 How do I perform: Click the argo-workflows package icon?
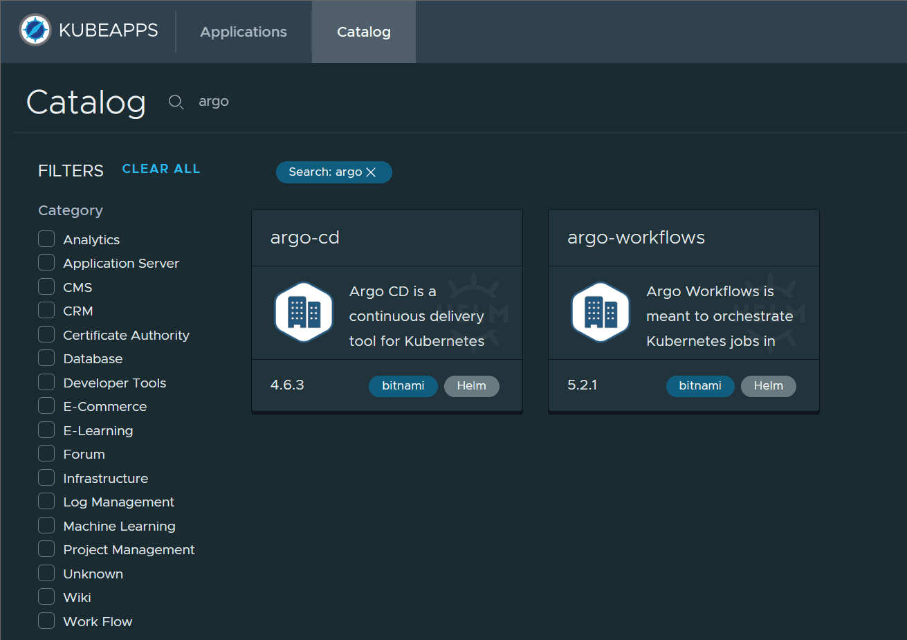point(601,312)
